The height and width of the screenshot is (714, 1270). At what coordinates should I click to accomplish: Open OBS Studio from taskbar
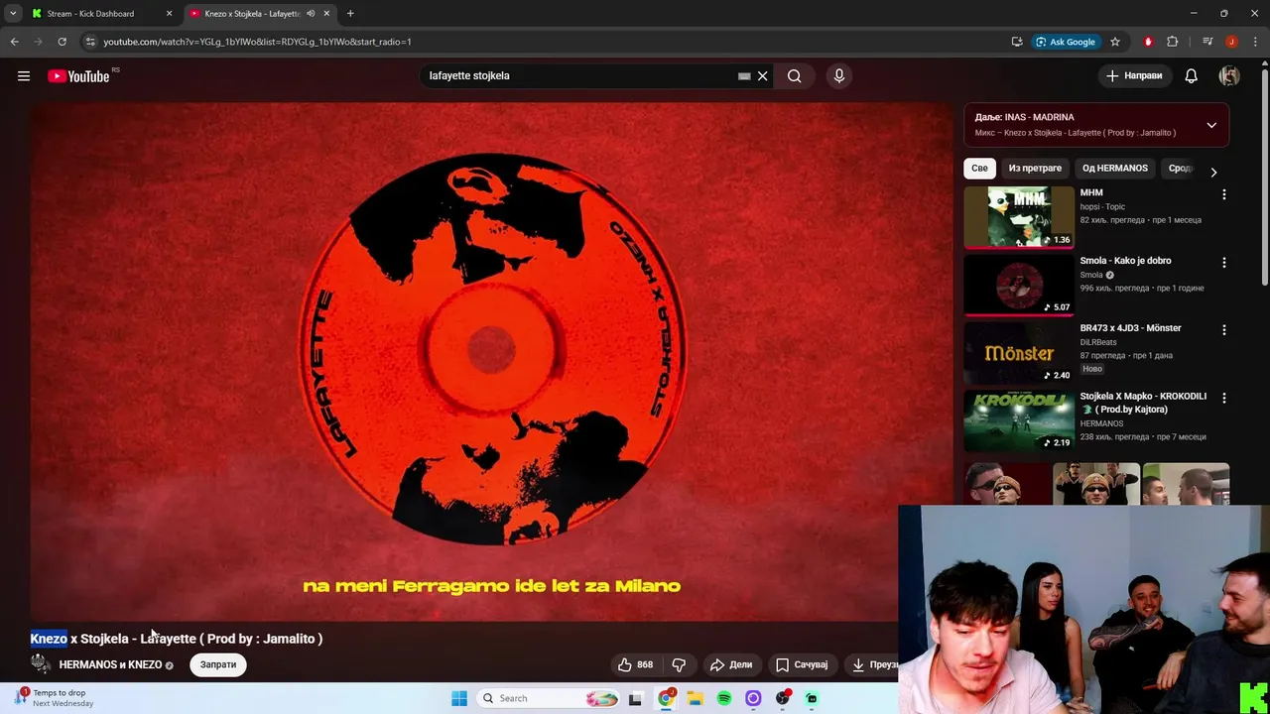coord(783,698)
